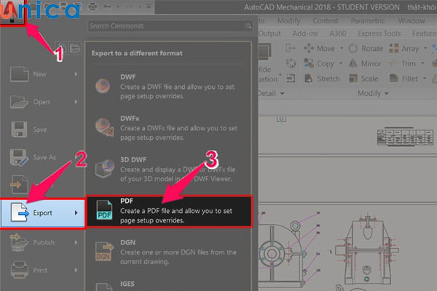
Task: Expand the Publish submenu arrow
Action: pyautogui.click(x=76, y=242)
